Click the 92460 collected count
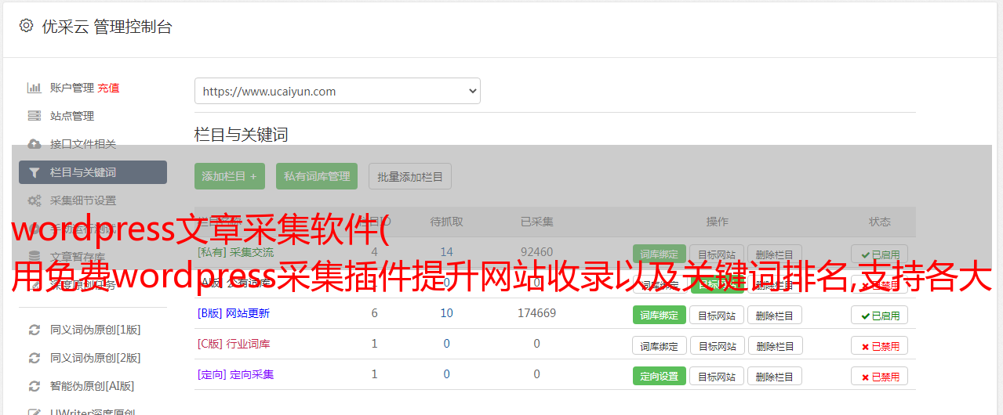The image size is (1003, 415). (536, 252)
